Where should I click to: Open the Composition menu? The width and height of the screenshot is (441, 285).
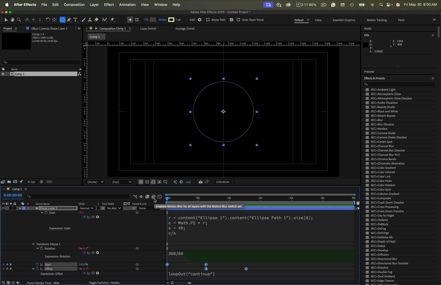(x=74, y=5)
